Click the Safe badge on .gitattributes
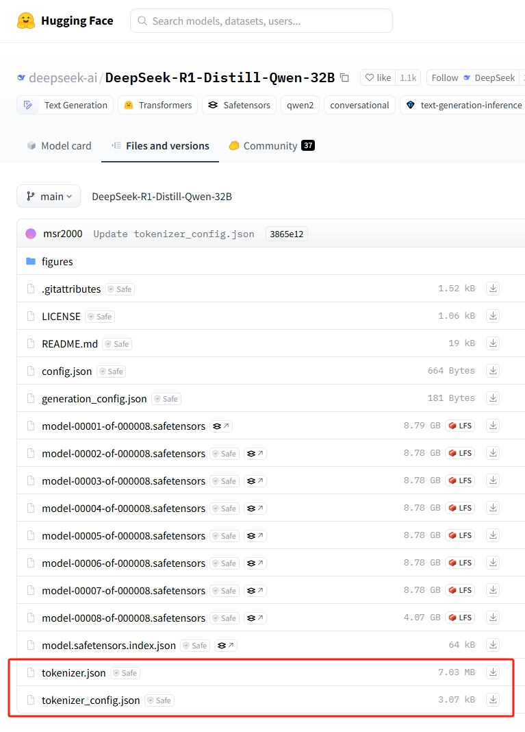525x732 pixels. click(120, 289)
